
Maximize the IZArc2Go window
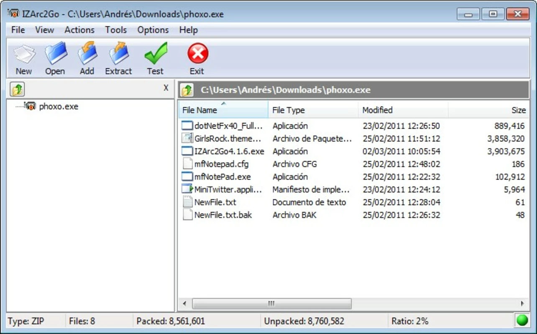(493, 14)
